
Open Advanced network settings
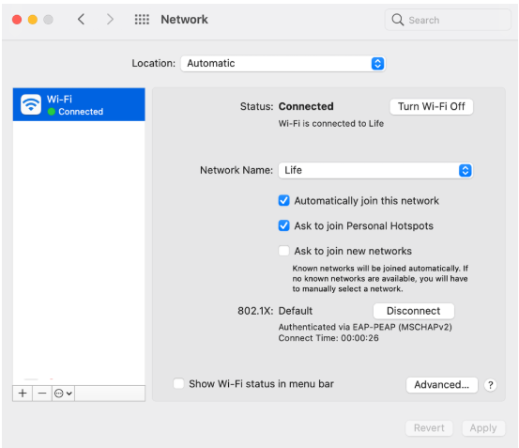click(441, 385)
